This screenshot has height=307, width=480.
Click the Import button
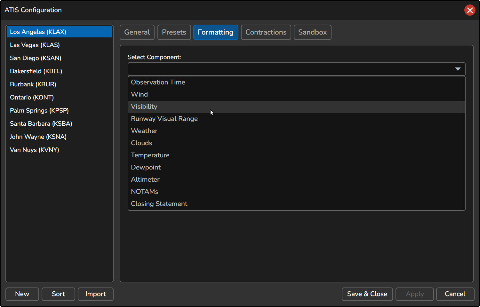tap(95, 294)
